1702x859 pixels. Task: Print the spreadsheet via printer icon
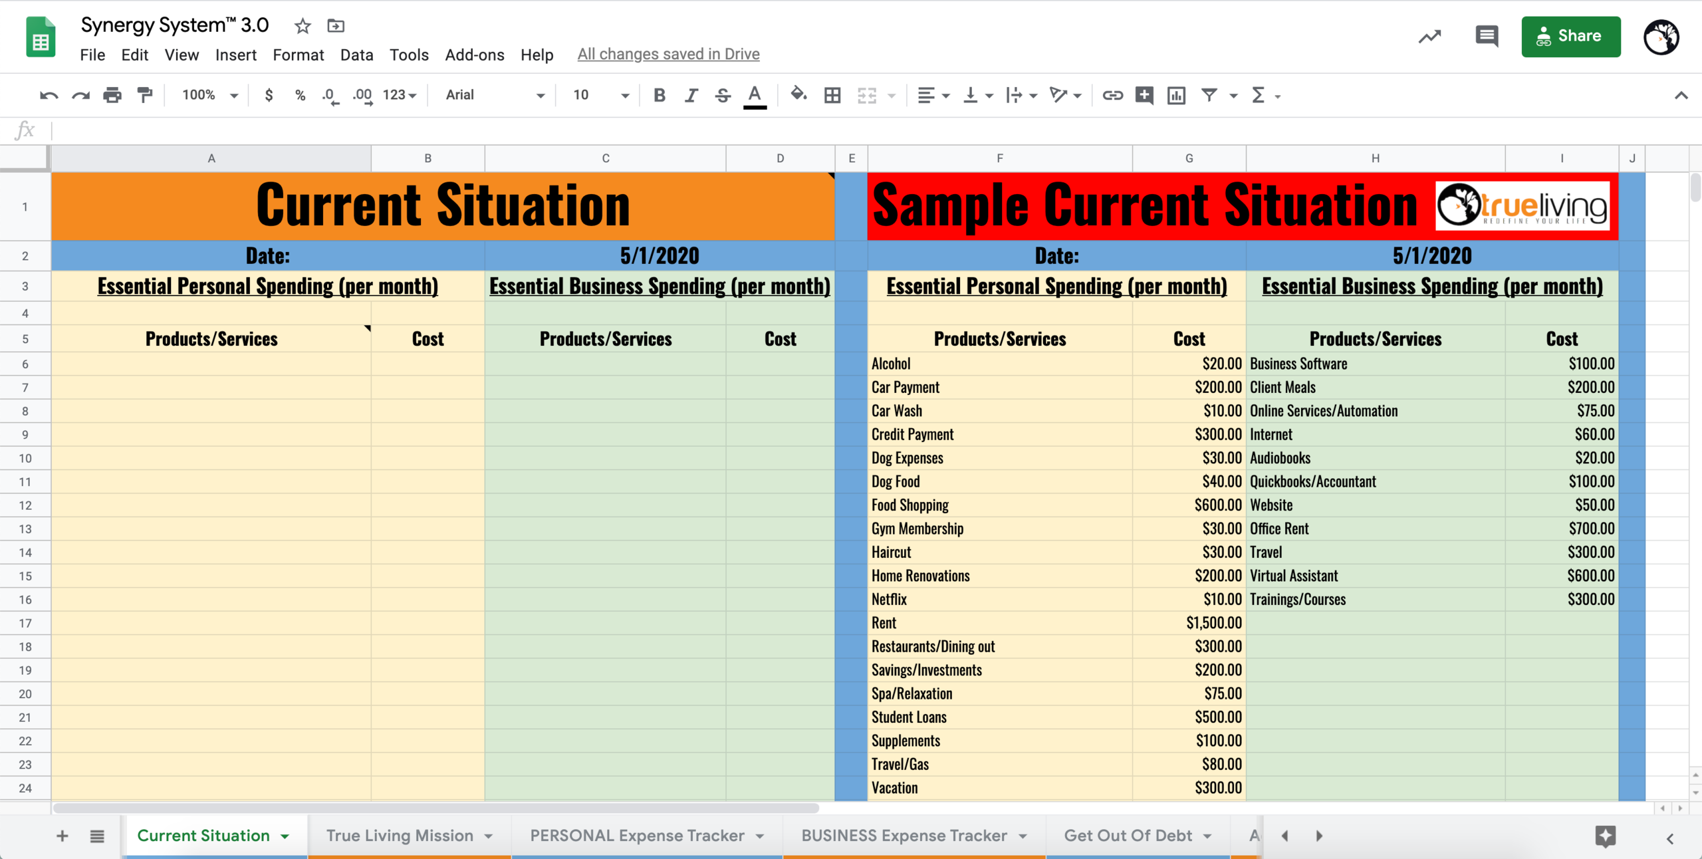pos(112,95)
